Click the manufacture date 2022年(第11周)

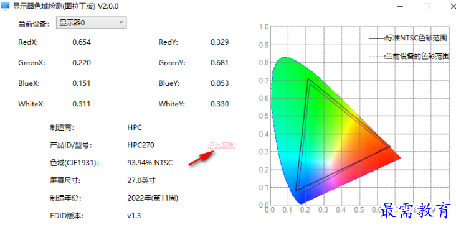153,198
